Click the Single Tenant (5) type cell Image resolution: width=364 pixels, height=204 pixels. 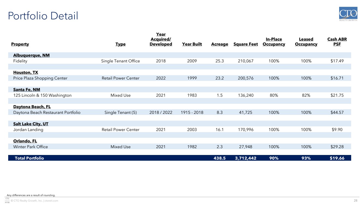(x=120, y=112)
